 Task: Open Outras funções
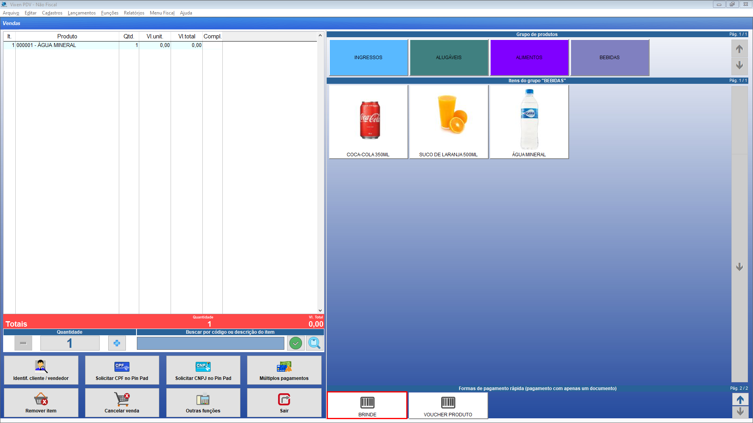point(203,403)
